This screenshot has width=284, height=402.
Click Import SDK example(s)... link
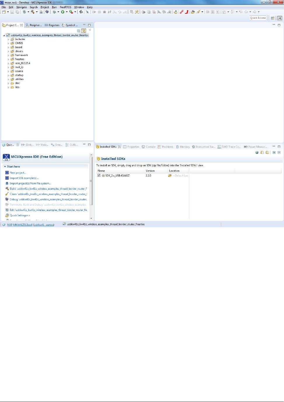point(24,178)
